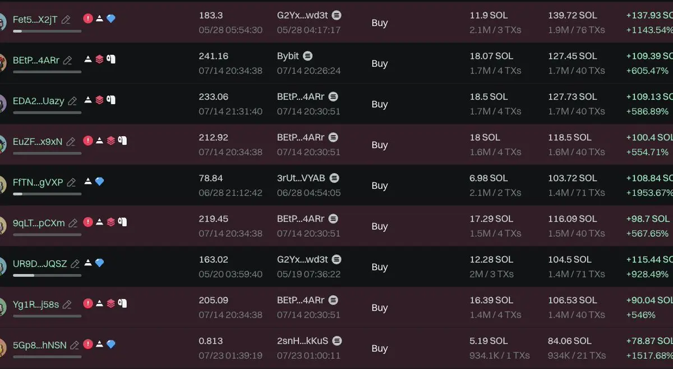Click the paper roll icon on EDA2...Uazy row
This screenshot has height=369, width=673.
point(111,100)
